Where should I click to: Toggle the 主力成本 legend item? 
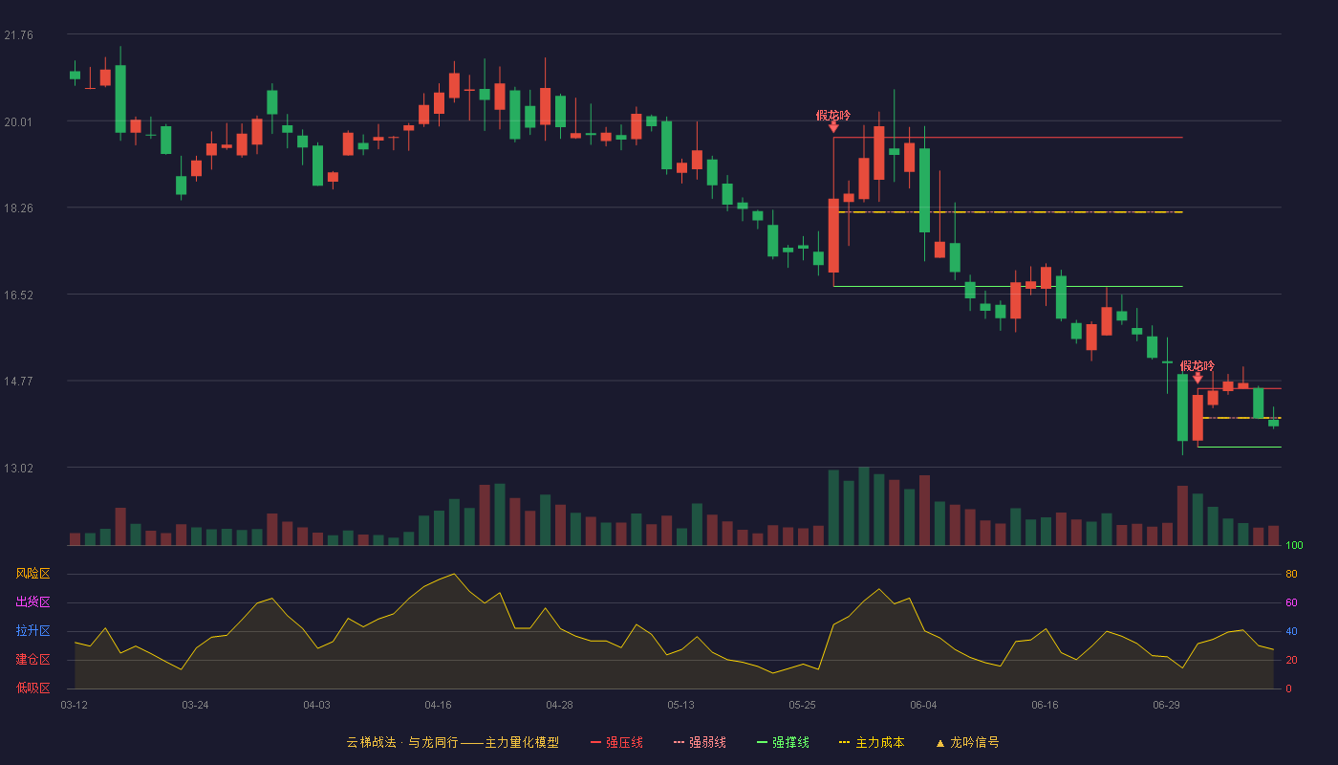pos(871,742)
